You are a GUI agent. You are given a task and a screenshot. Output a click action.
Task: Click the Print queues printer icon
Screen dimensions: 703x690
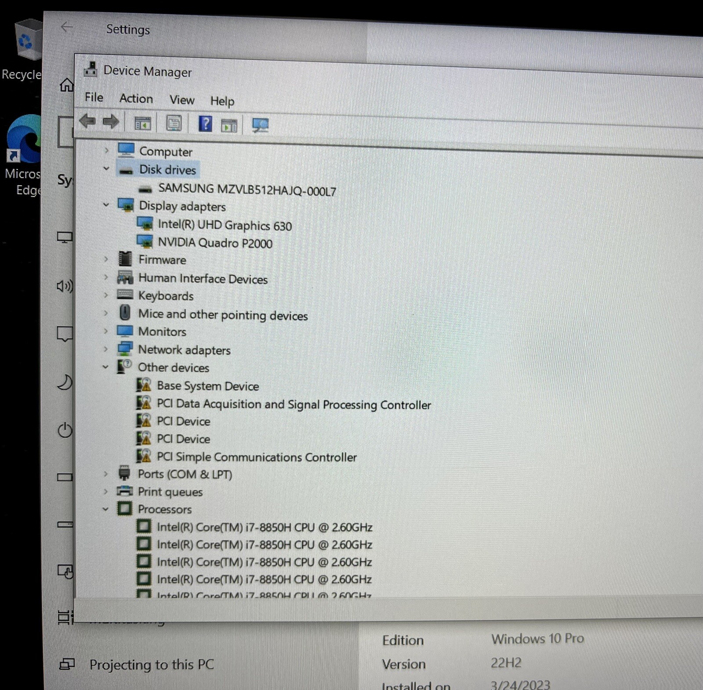124,491
